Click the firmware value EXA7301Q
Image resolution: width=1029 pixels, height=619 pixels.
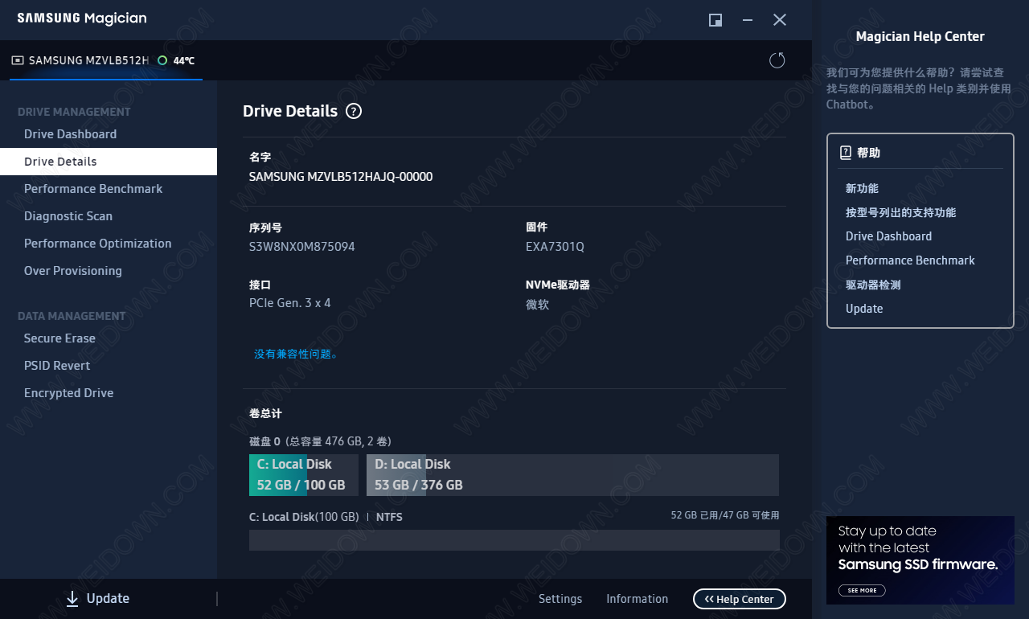pyautogui.click(x=555, y=247)
